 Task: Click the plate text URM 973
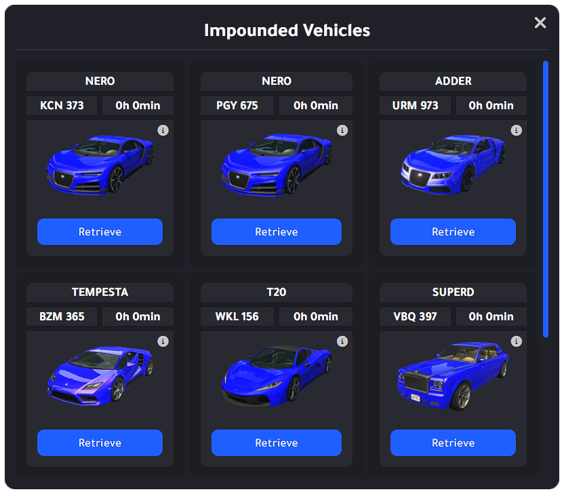pos(415,105)
